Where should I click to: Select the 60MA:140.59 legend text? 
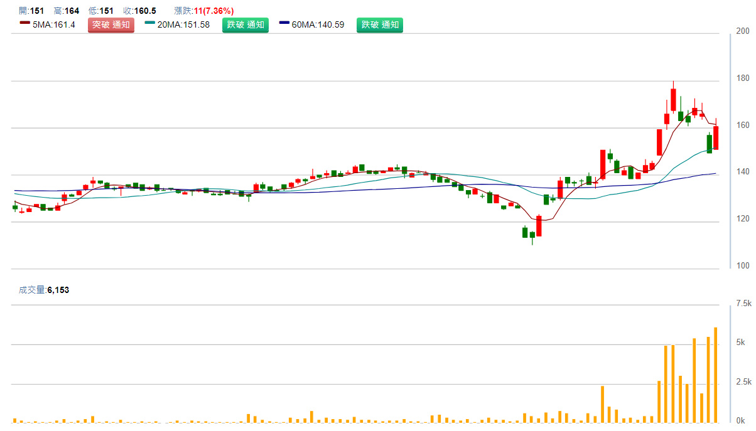click(x=318, y=25)
